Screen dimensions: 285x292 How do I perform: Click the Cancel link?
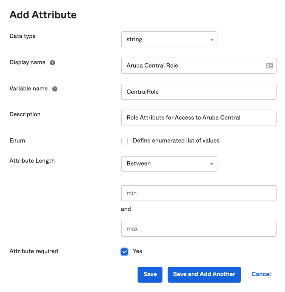coord(261,274)
